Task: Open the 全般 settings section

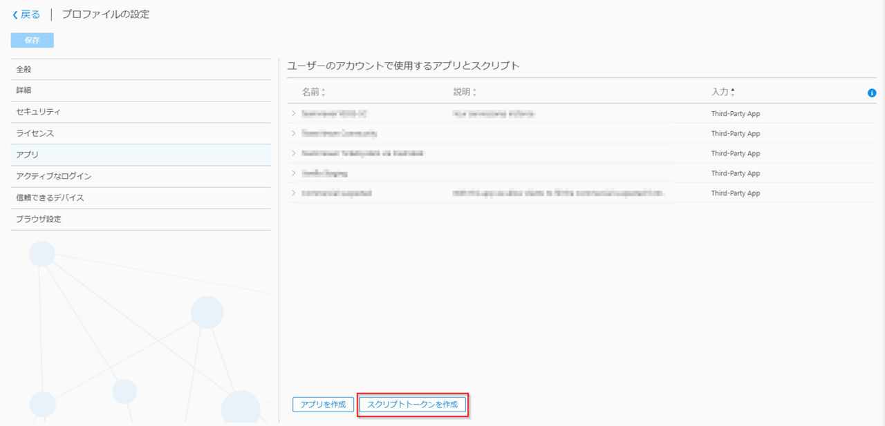Action: click(24, 69)
